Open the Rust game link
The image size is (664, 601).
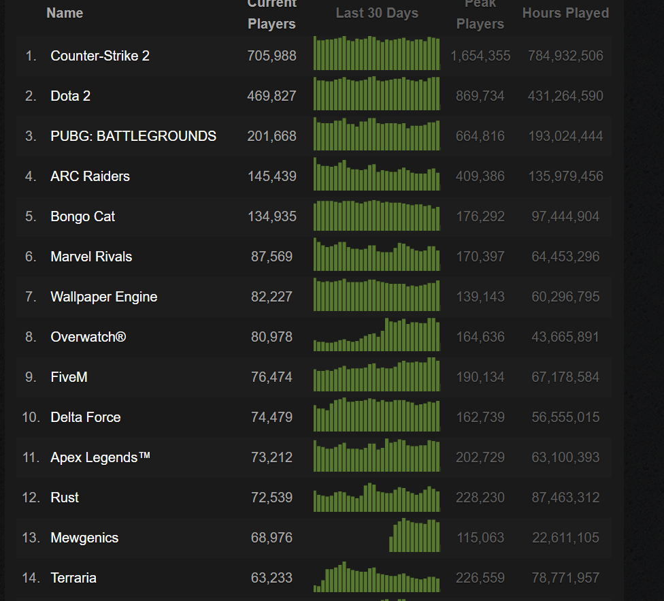click(65, 498)
